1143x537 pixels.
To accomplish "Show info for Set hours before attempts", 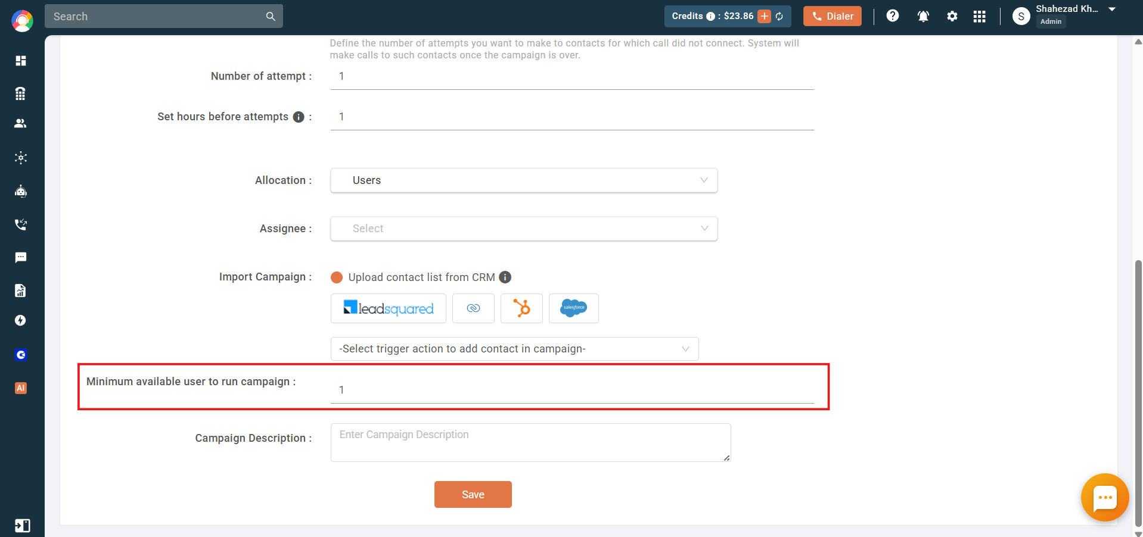I will [299, 117].
